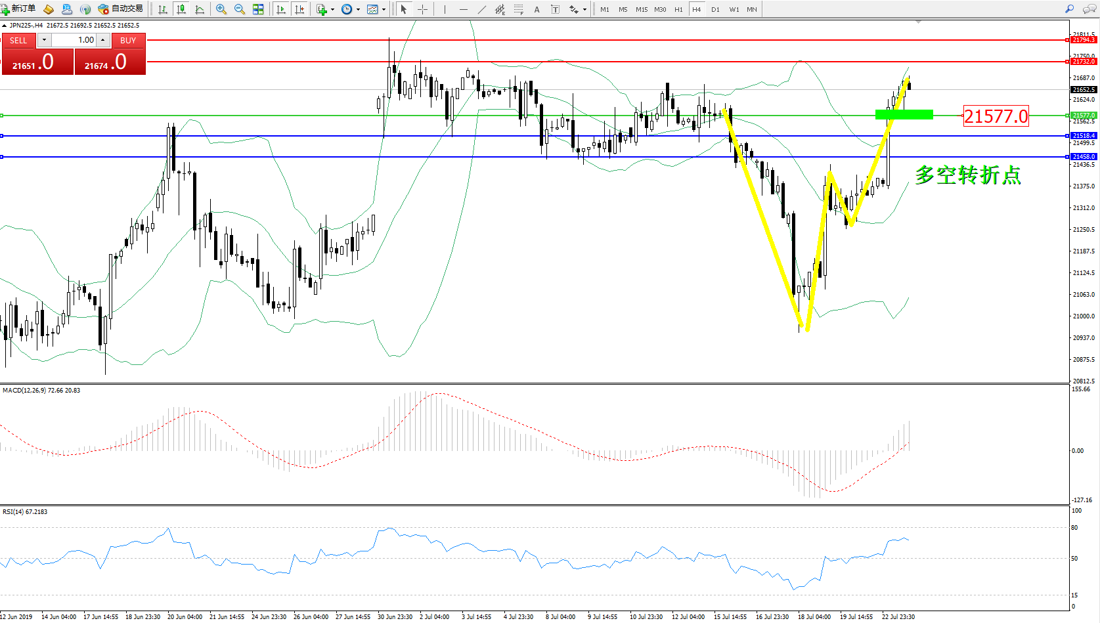
Task: Click the zoom out magnifier icon
Action: 240,9
